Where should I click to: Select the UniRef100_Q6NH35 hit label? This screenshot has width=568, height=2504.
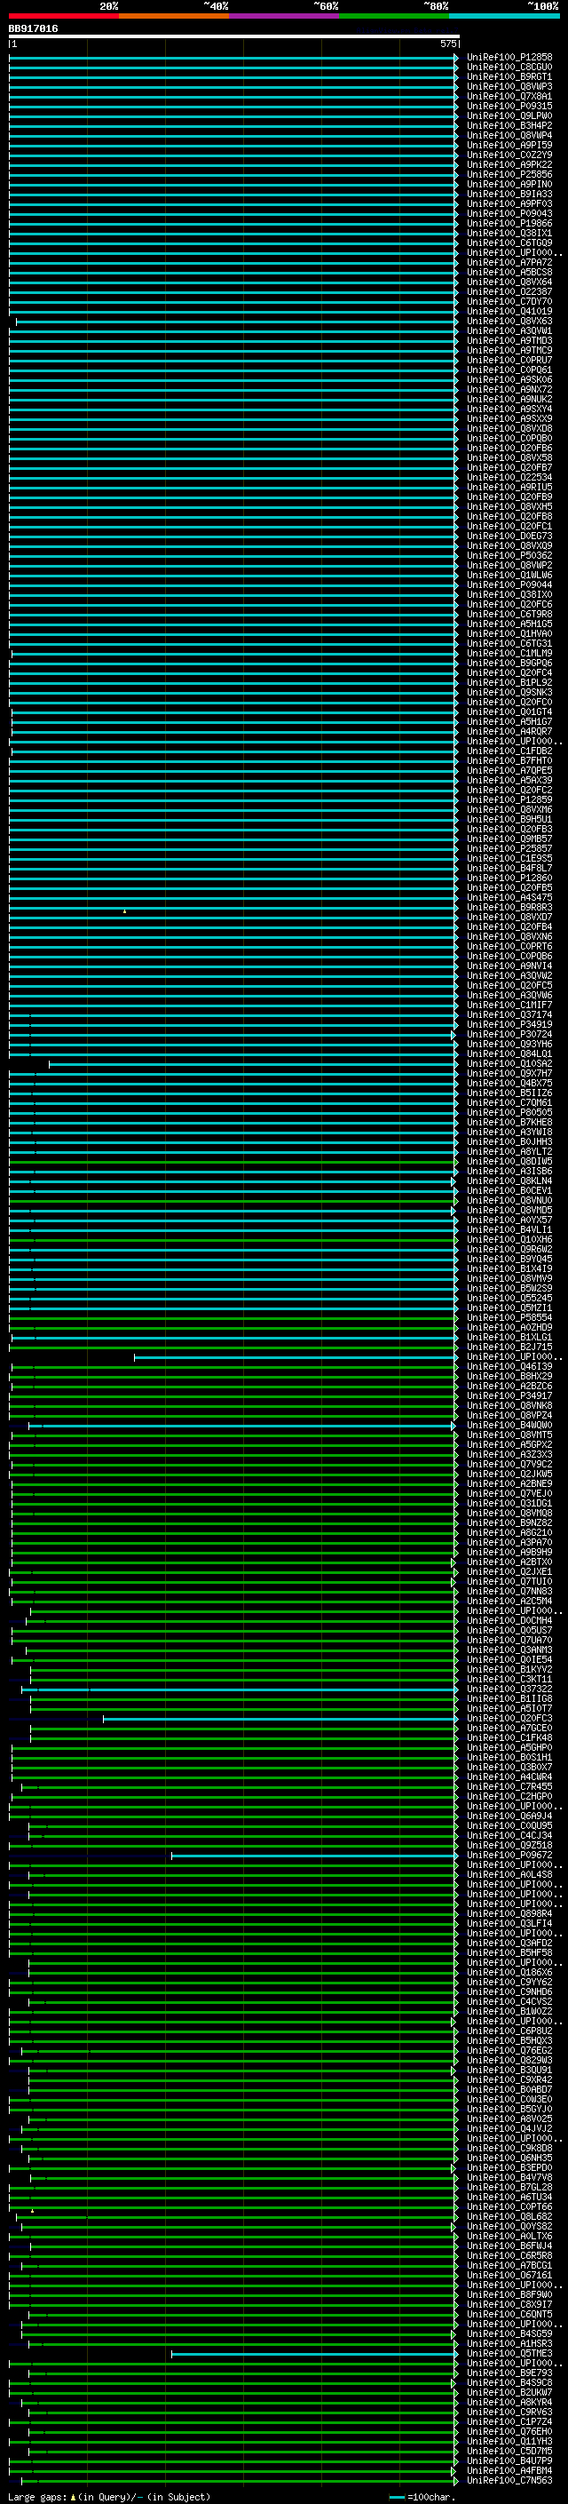coord(509,2158)
